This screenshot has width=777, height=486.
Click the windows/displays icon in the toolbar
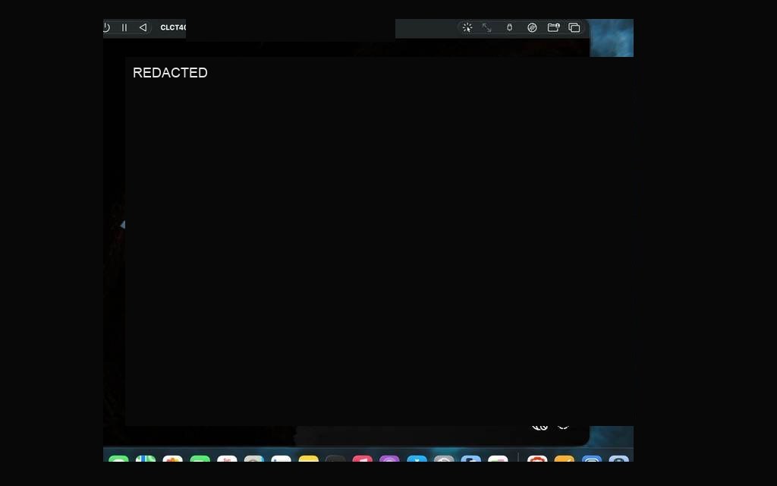pyautogui.click(x=574, y=28)
